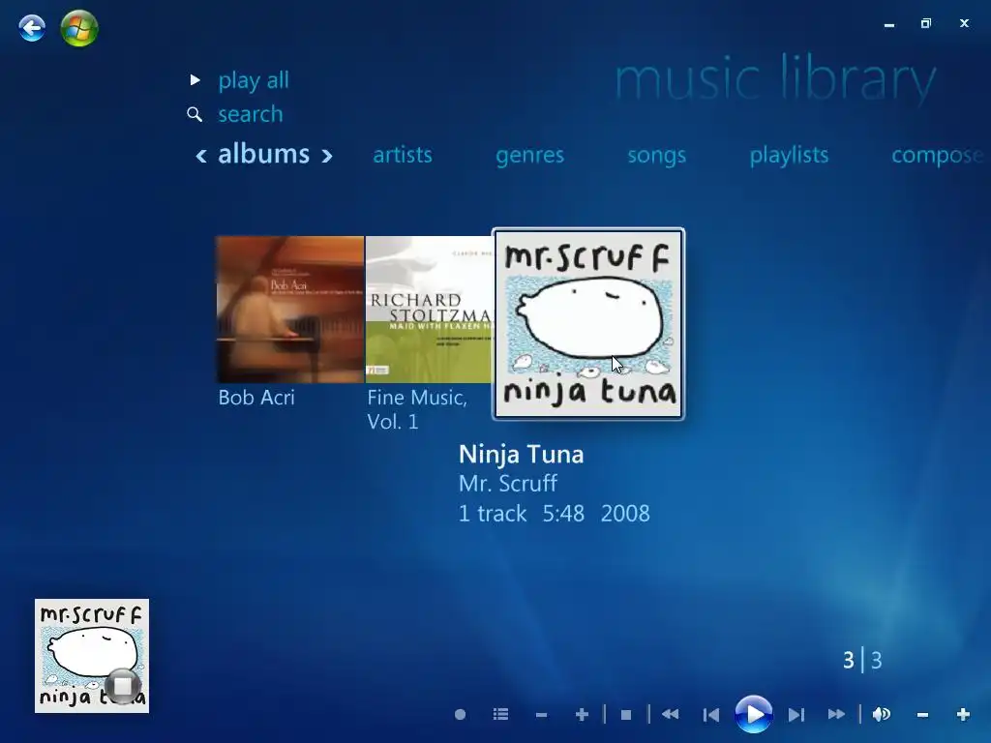Open the Bob Acri album cover

pos(290,309)
